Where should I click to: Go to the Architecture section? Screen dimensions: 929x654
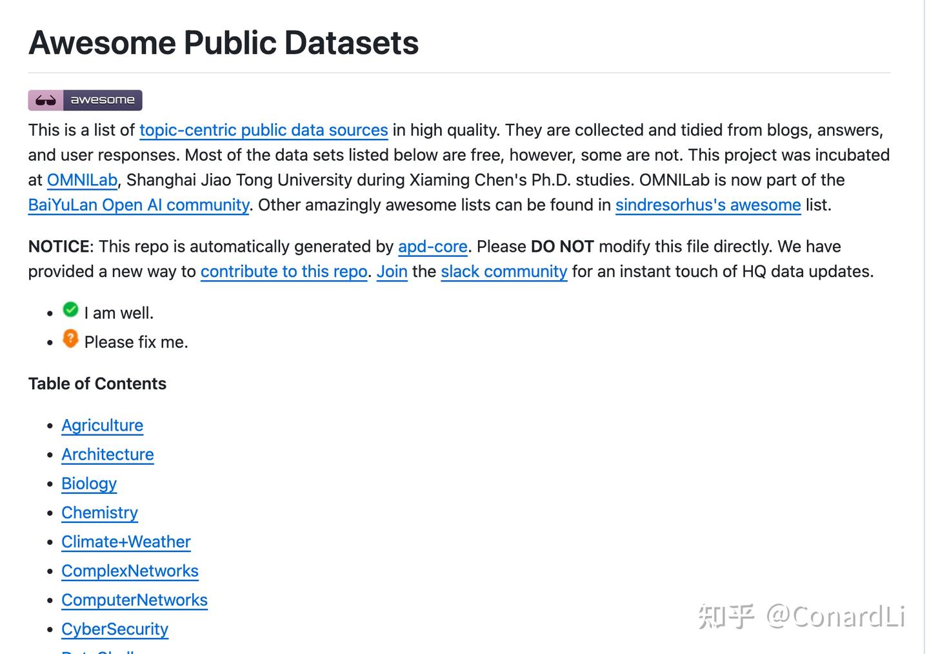click(x=108, y=455)
